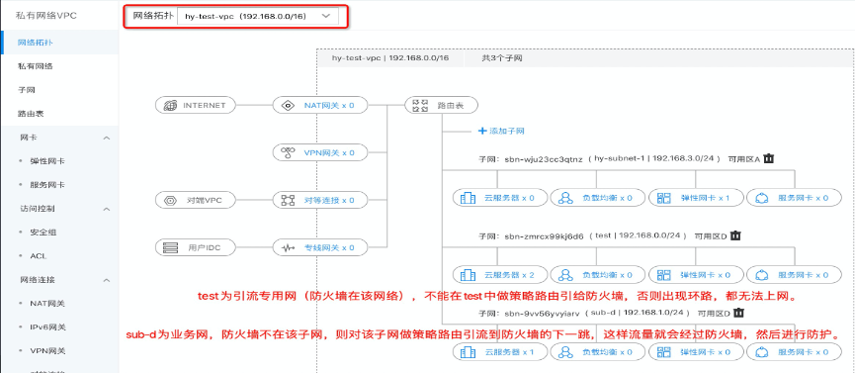856x373 pixels.
Task: Click the 对端VPC hexagon icon
Action: 171,201
